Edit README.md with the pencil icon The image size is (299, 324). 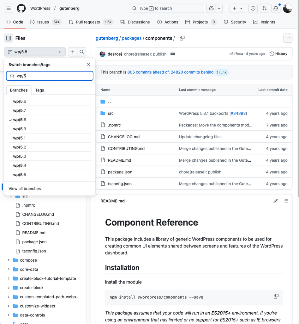(x=275, y=201)
